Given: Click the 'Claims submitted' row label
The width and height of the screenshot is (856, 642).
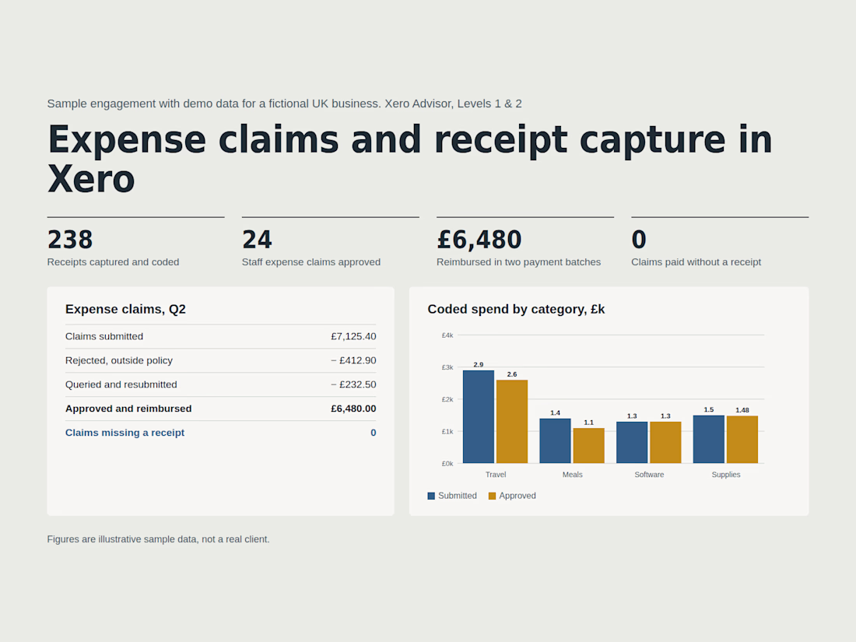Looking at the screenshot, I should coord(104,336).
